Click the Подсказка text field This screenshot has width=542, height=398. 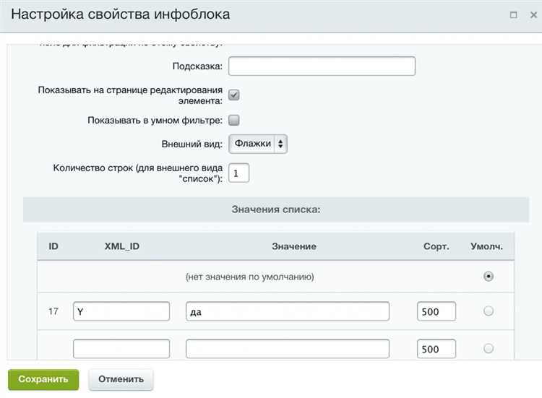pyautogui.click(x=322, y=66)
